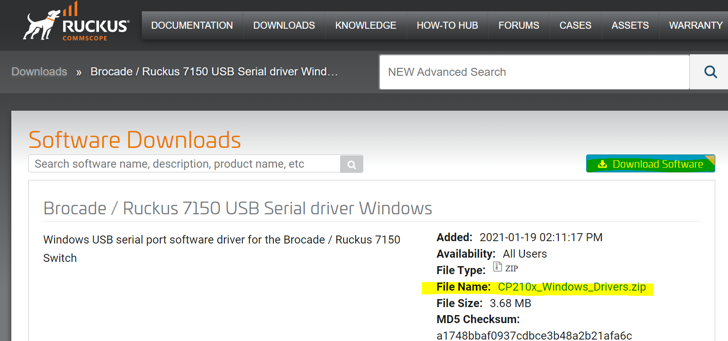Focus the search software name field
The image size is (728, 341).
click(x=185, y=164)
